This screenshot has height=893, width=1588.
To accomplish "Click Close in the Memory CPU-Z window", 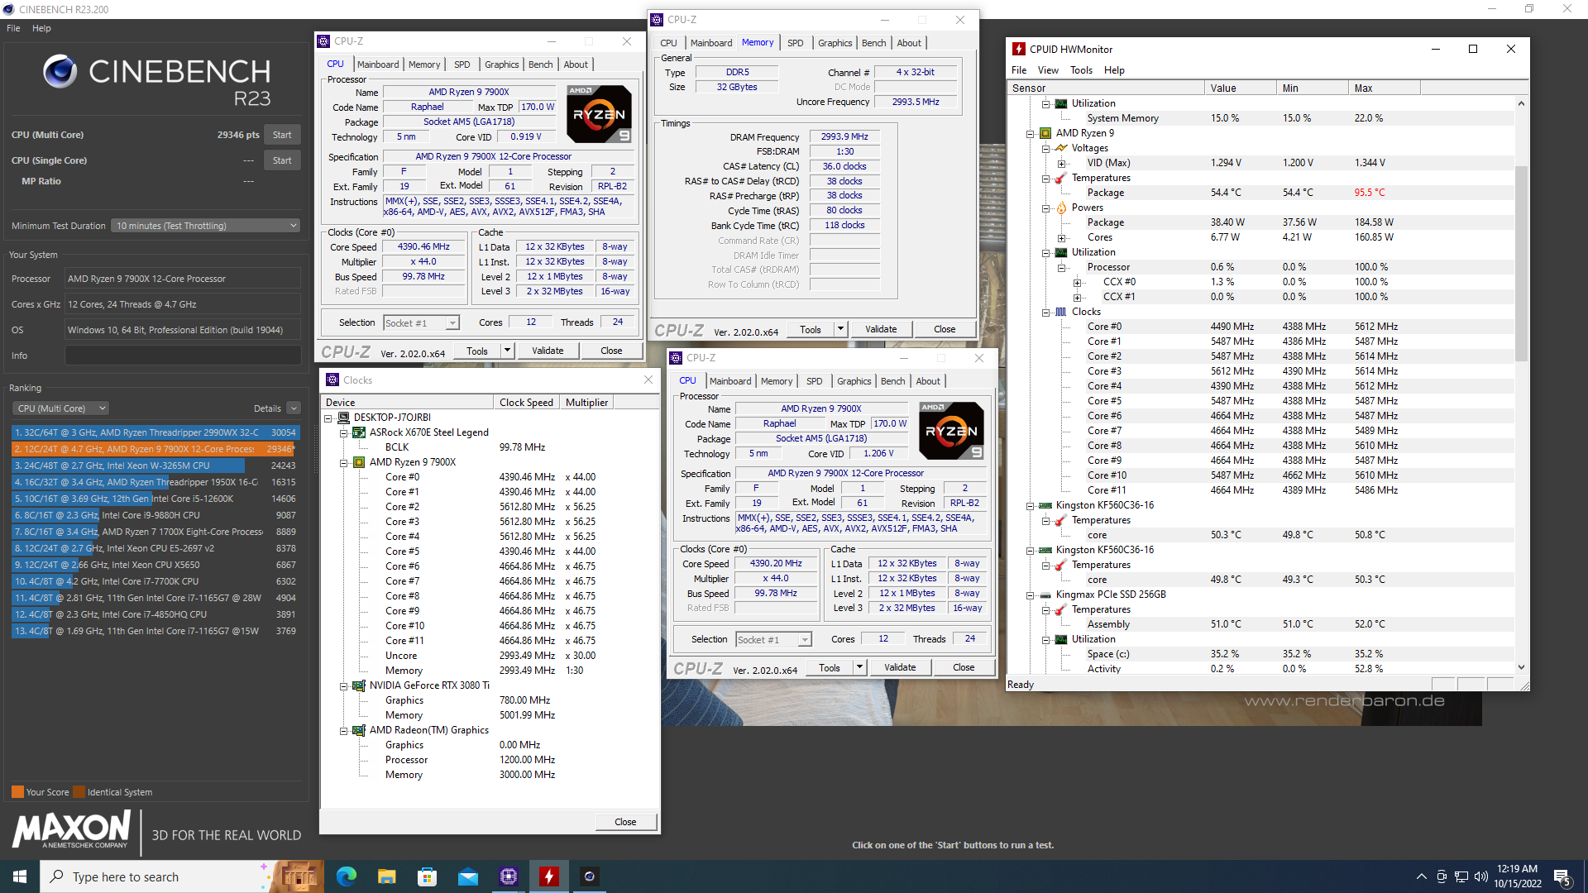I will tap(945, 329).
